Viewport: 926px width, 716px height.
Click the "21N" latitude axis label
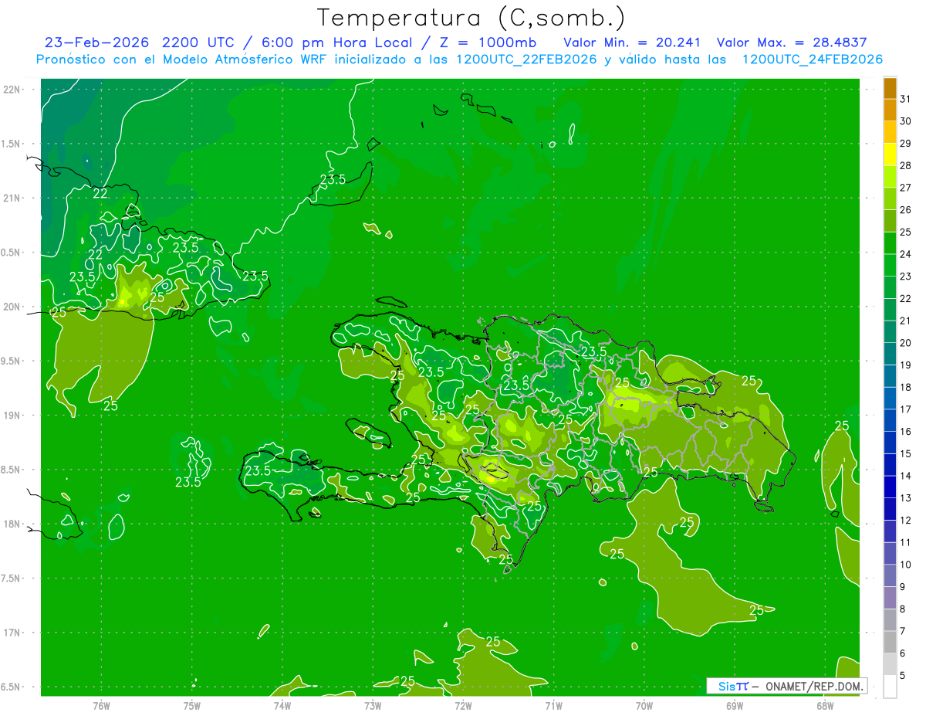pos(12,198)
